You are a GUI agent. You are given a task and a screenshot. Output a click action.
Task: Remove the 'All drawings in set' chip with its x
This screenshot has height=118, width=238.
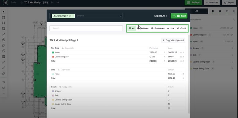[73, 16]
